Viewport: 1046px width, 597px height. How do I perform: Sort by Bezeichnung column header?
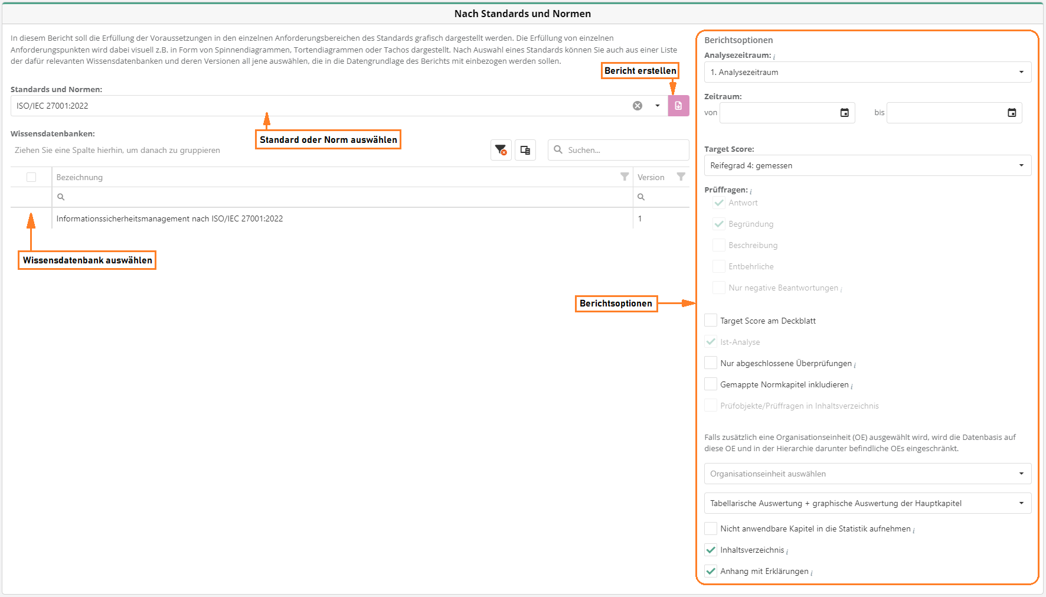(x=80, y=177)
